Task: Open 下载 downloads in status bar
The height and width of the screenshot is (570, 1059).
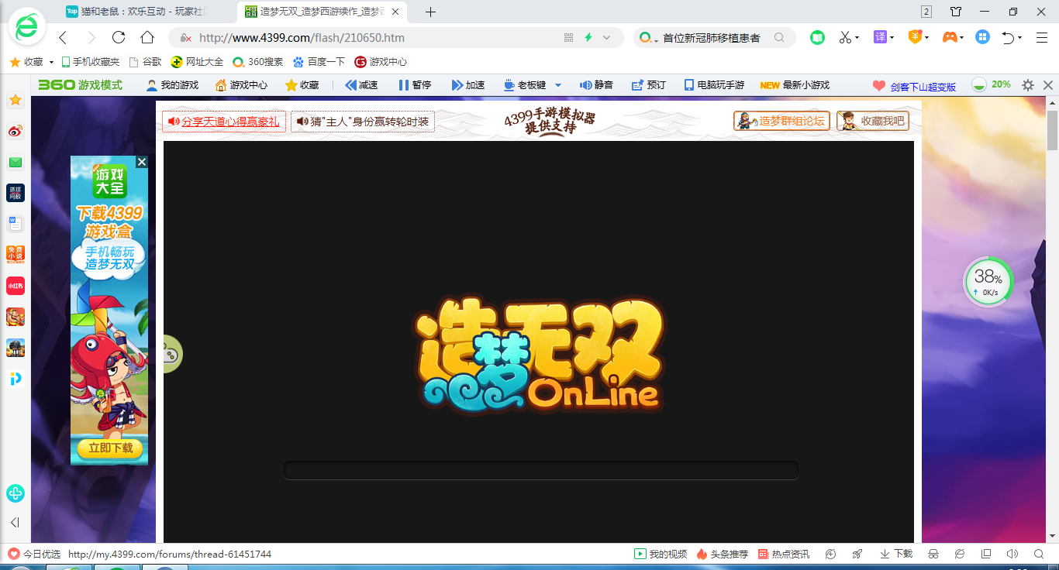Action: point(896,554)
